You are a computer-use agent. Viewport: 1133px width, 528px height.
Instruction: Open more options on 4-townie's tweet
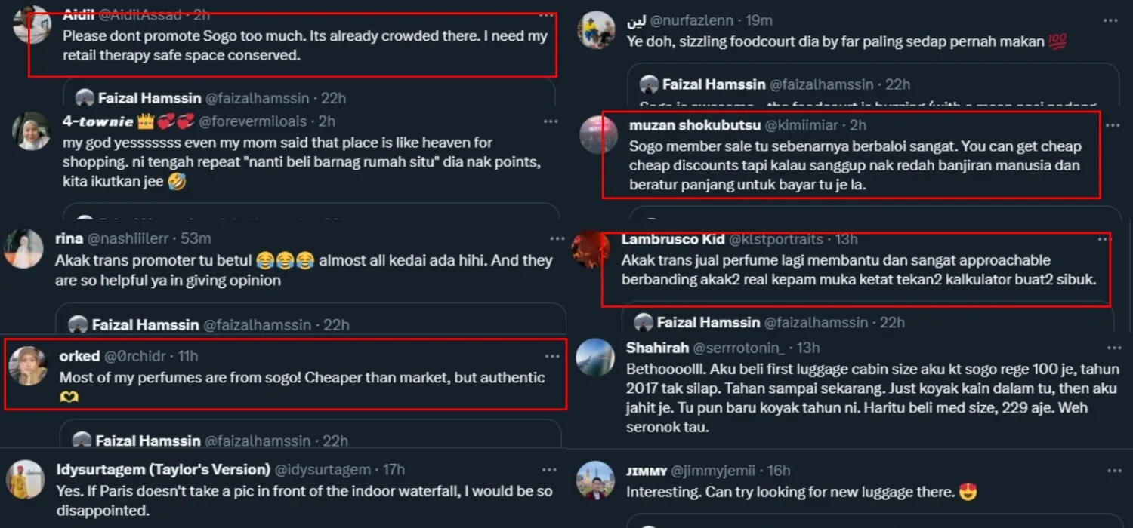pyautogui.click(x=551, y=121)
